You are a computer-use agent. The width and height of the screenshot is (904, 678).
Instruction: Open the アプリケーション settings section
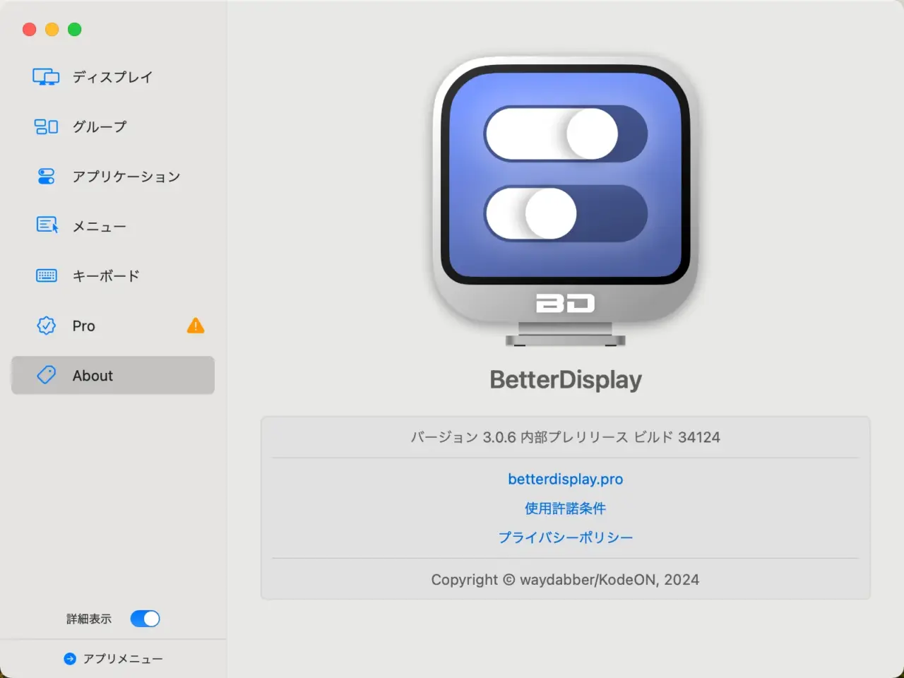tap(113, 177)
